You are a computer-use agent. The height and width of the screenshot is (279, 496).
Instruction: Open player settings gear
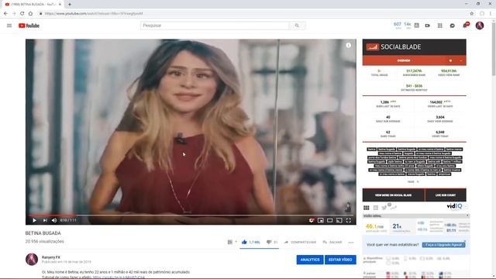click(x=312, y=220)
